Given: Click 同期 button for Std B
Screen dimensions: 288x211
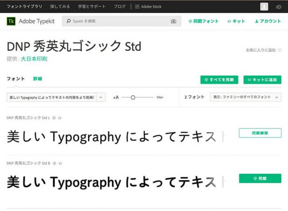Looking at the screenshot, I should 260,178.
